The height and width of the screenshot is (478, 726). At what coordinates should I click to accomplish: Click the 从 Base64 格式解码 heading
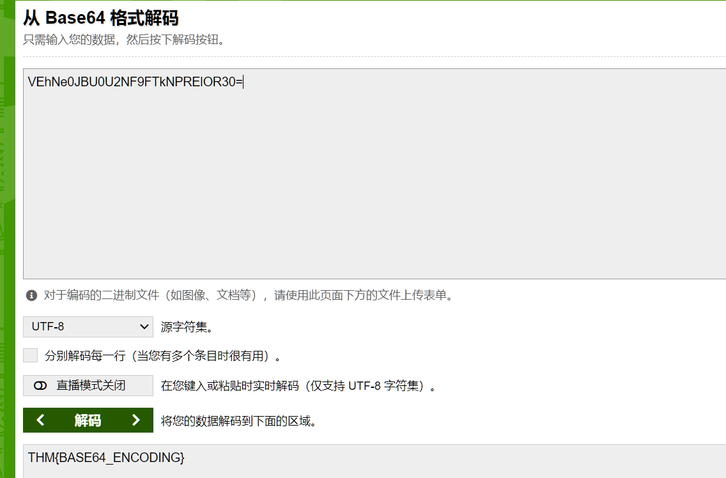(101, 17)
